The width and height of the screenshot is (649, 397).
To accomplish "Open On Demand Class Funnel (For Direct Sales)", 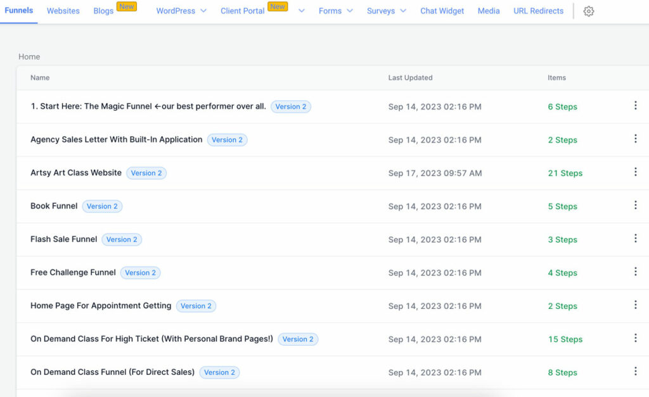I will point(113,372).
